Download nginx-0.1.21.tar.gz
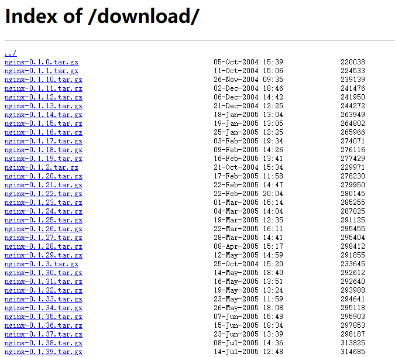The height and width of the screenshot is (357, 395). (x=43, y=185)
